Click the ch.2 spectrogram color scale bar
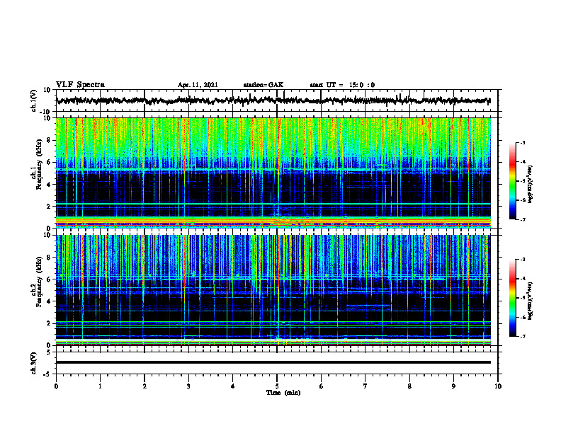This screenshot has width=561, height=433. pos(512,298)
